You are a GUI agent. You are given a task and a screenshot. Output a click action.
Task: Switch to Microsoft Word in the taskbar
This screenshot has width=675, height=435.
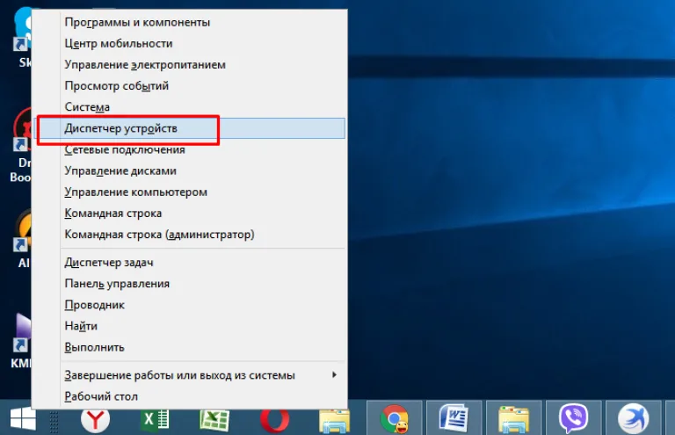tap(454, 418)
